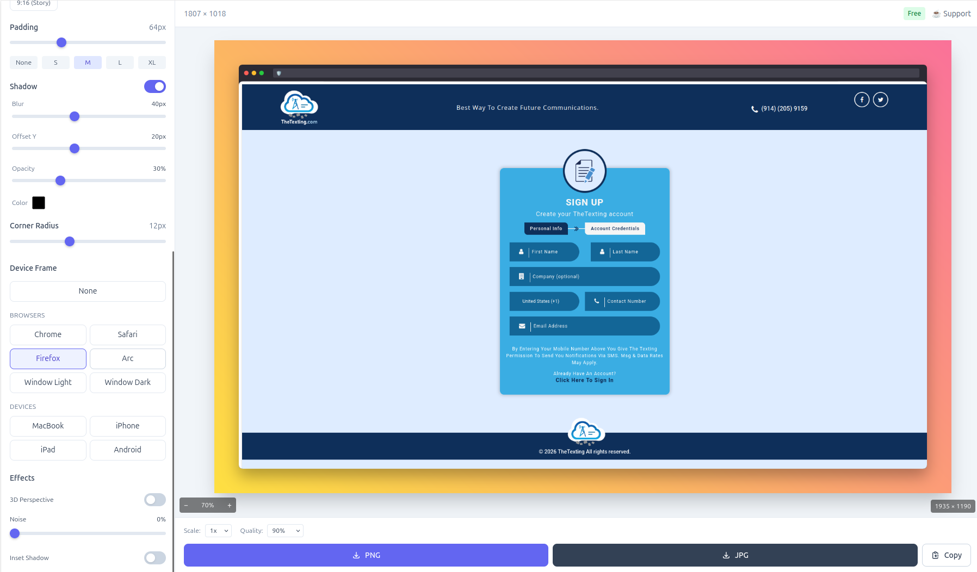
Task: Open the Quality dropdown
Action: click(285, 531)
